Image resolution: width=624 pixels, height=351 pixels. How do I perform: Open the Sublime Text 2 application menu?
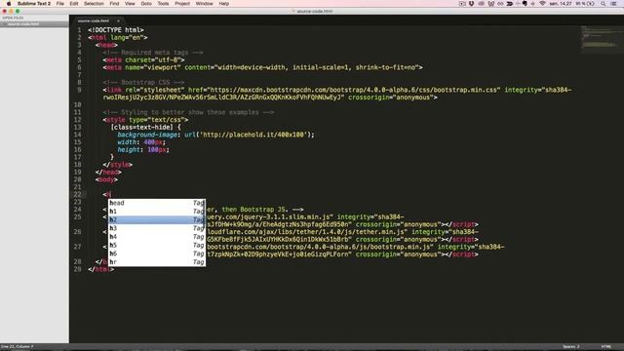(34, 4)
